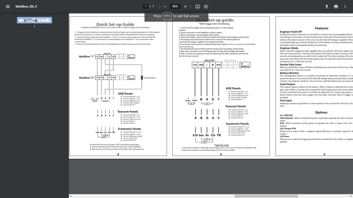This screenshot has height=198, width=353.
Task: Click the current page number field
Action: [145, 6]
